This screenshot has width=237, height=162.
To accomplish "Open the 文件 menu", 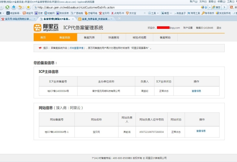I will (x=203, y=1).
